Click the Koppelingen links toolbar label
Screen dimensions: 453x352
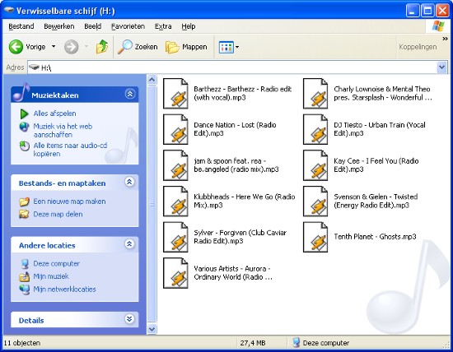point(418,47)
